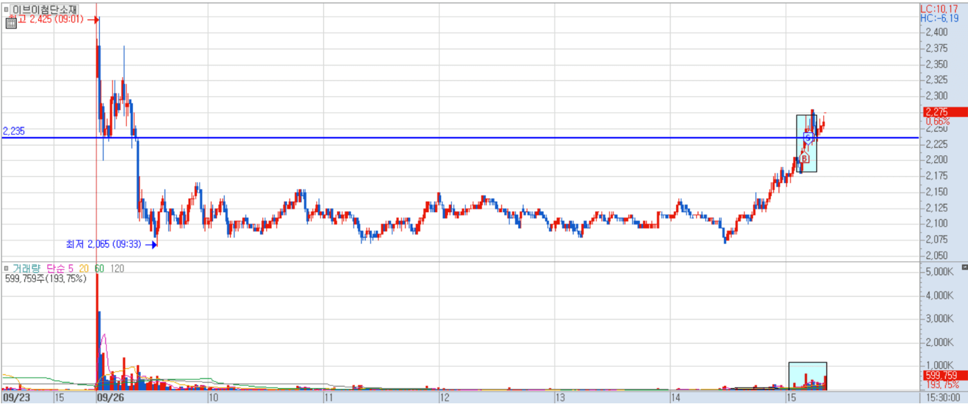Click the current price tag 2,275

coord(946,112)
